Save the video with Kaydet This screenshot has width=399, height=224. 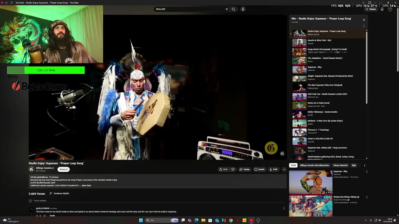(x=259, y=169)
